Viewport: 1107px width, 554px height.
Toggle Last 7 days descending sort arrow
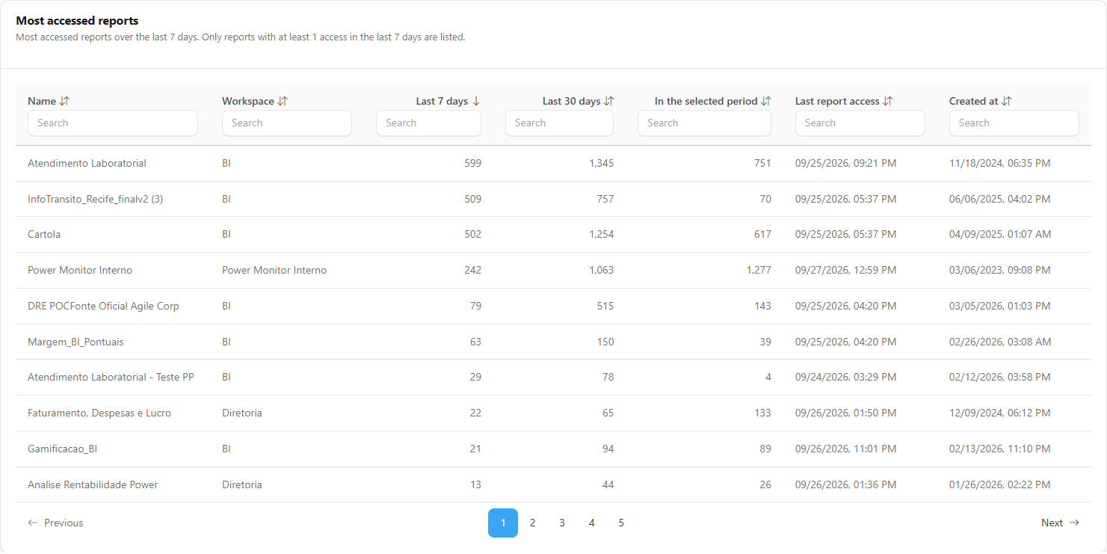pyautogui.click(x=476, y=101)
